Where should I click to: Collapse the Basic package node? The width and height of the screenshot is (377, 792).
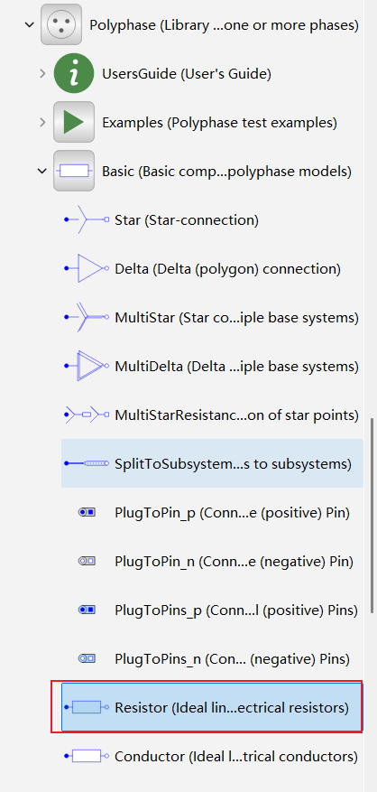[x=42, y=171]
